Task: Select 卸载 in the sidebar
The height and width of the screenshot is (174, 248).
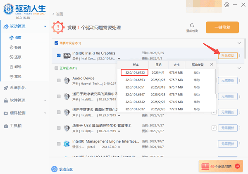Action: 18,67
